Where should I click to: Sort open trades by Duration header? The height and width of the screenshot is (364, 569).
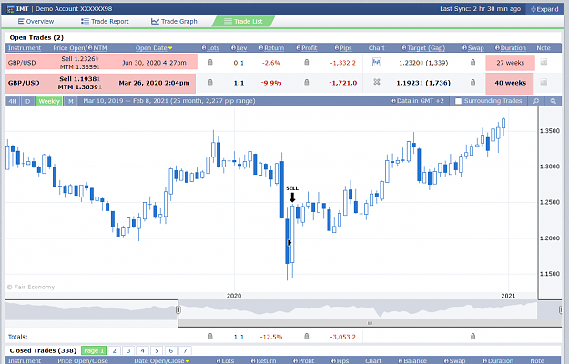(x=510, y=48)
